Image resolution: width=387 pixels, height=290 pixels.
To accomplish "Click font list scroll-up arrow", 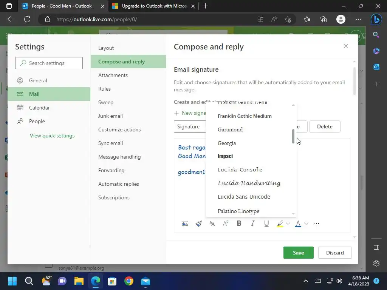I will click(293, 105).
